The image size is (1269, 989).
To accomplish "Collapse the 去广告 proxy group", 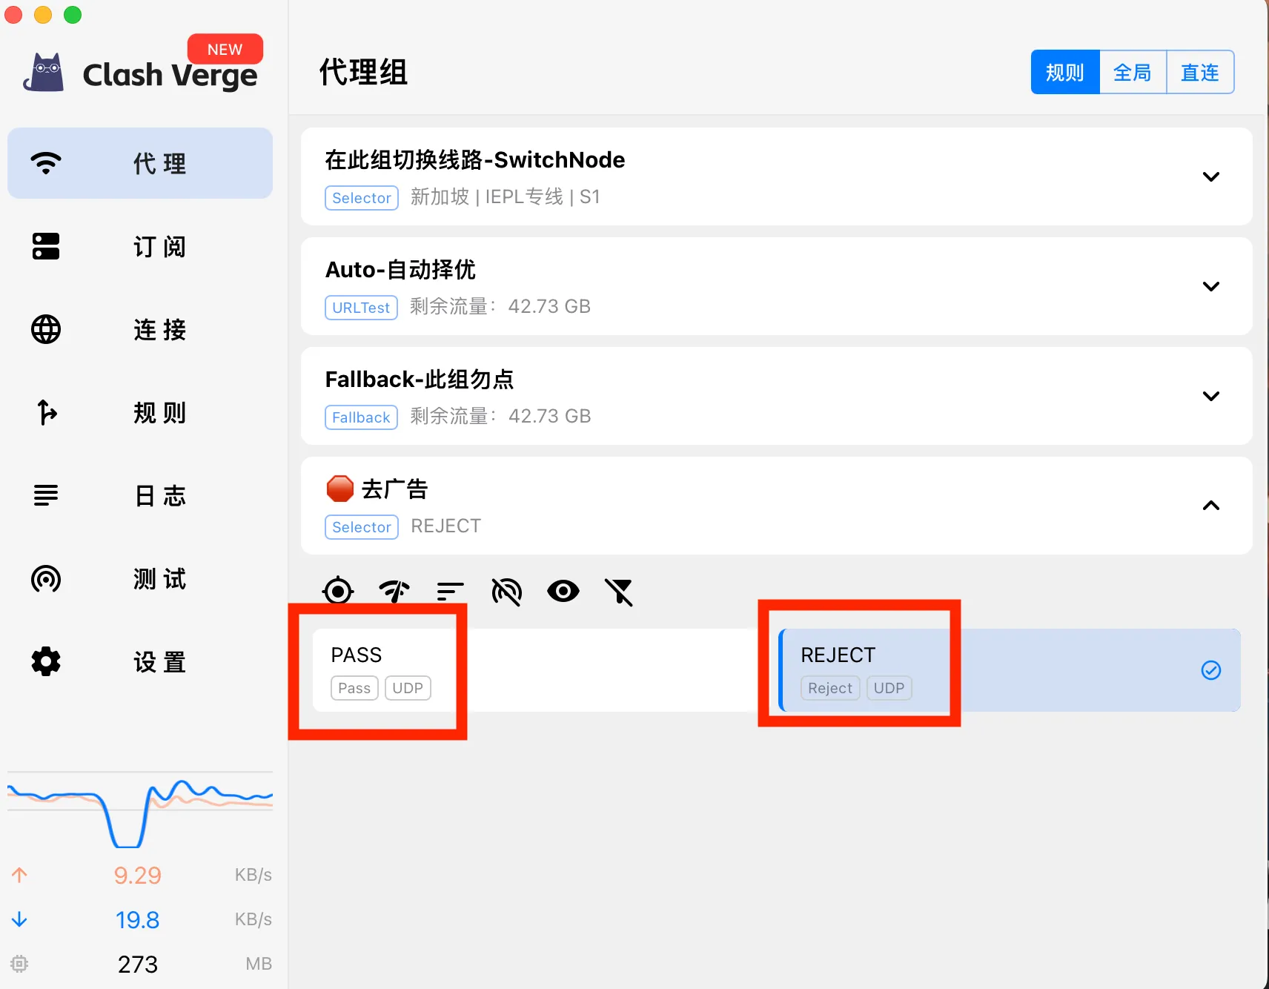I will [1210, 506].
